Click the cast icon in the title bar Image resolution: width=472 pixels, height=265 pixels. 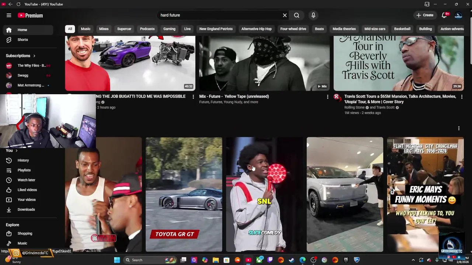[x=427, y=4]
